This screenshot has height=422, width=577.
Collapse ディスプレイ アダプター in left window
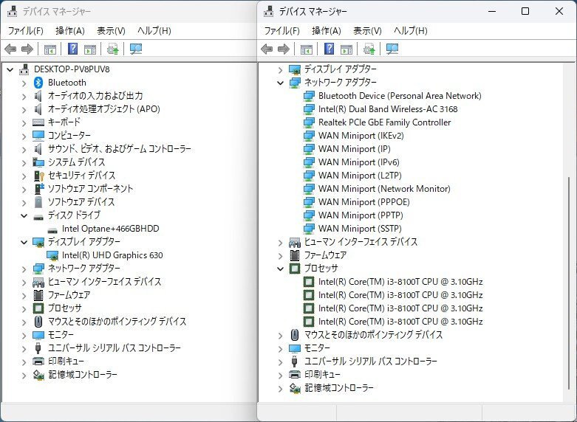point(24,242)
